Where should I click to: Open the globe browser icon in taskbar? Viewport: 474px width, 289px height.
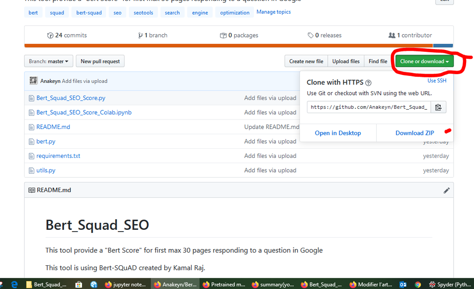click(94, 284)
